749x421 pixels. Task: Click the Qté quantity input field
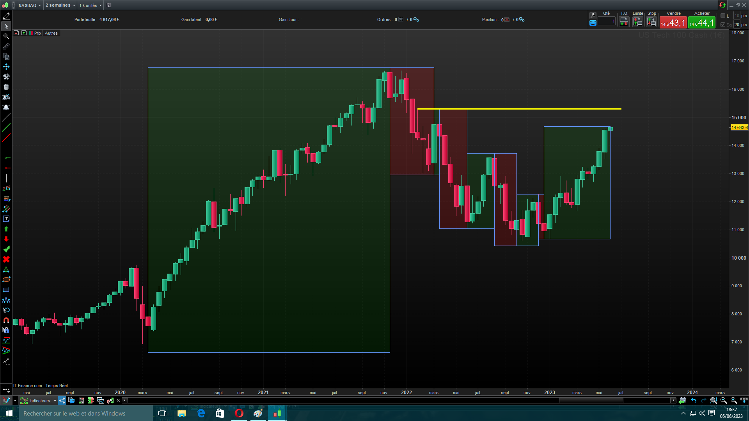pyautogui.click(x=607, y=21)
